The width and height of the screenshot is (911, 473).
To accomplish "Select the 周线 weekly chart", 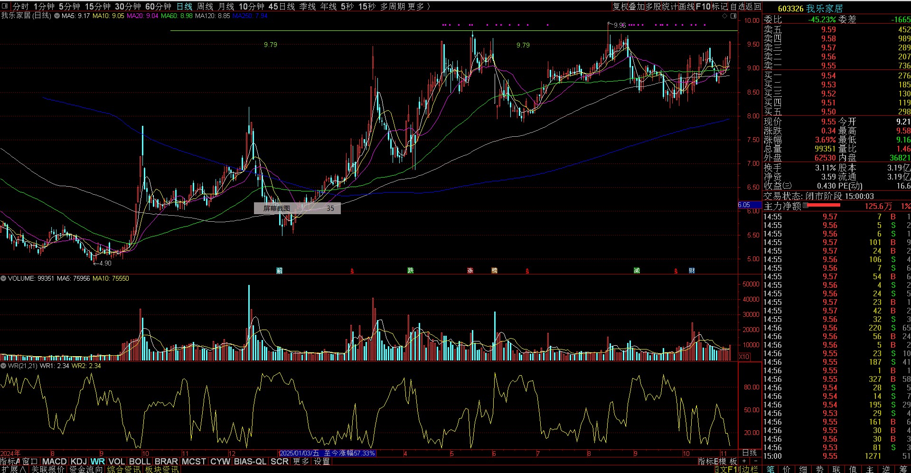I will coord(205,7).
